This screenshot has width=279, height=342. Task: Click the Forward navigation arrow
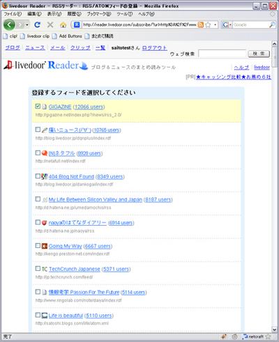pyautogui.click(x=20, y=24)
